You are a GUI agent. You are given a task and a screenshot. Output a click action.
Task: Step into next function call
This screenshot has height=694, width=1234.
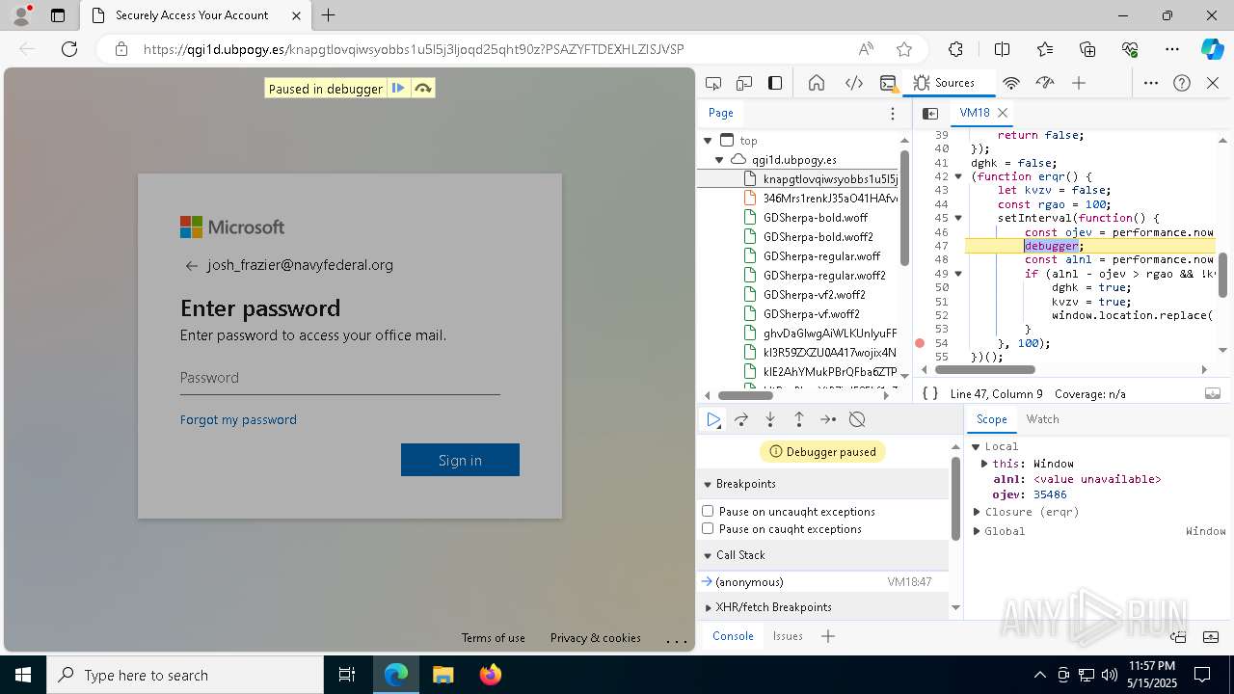tap(770, 419)
